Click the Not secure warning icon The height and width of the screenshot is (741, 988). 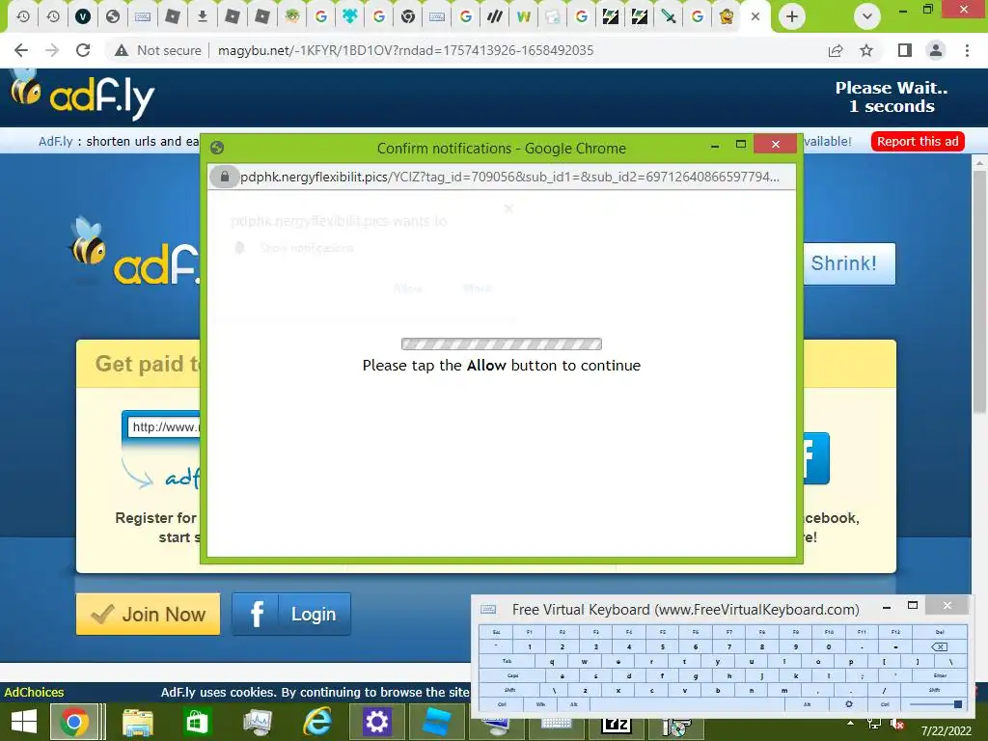pos(122,50)
